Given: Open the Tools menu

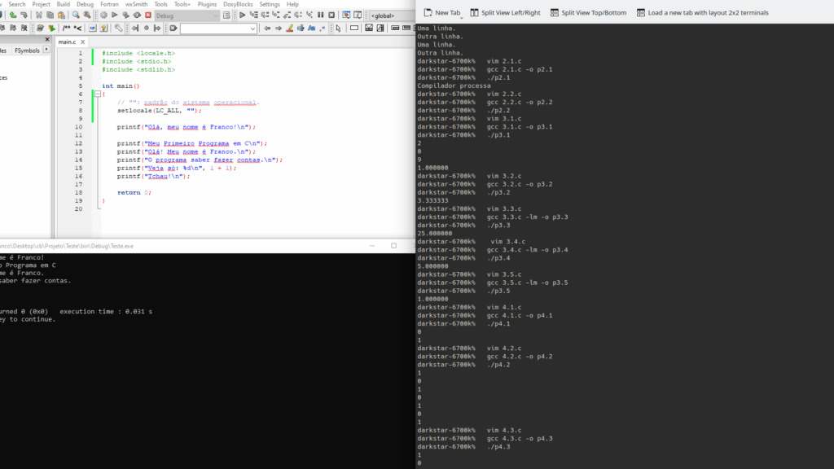Looking at the screenshot, I should [160, 4].
